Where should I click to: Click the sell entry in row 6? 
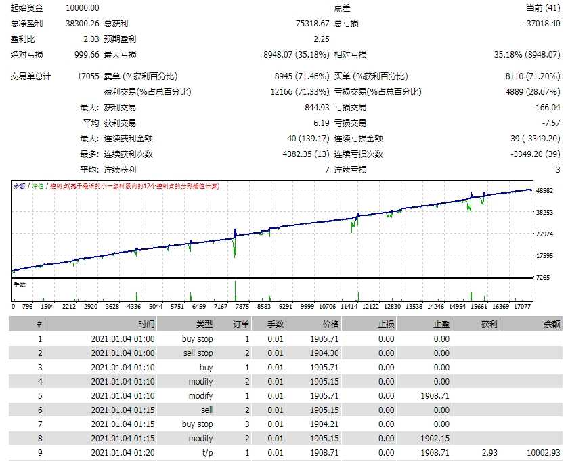click(x=206, y=410)
